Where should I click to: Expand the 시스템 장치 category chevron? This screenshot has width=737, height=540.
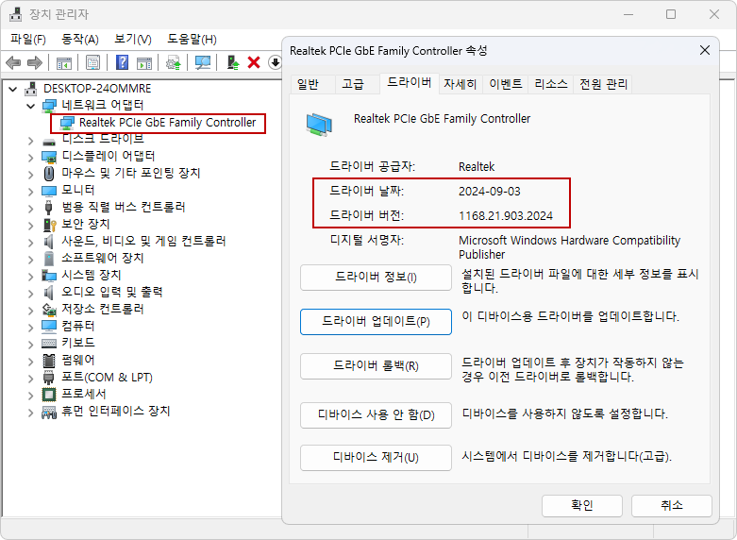[x=31, y=276]
